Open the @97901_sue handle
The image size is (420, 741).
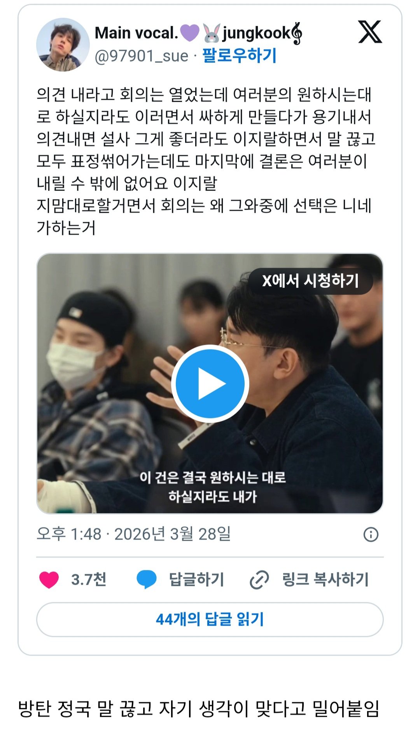point(142,56)
